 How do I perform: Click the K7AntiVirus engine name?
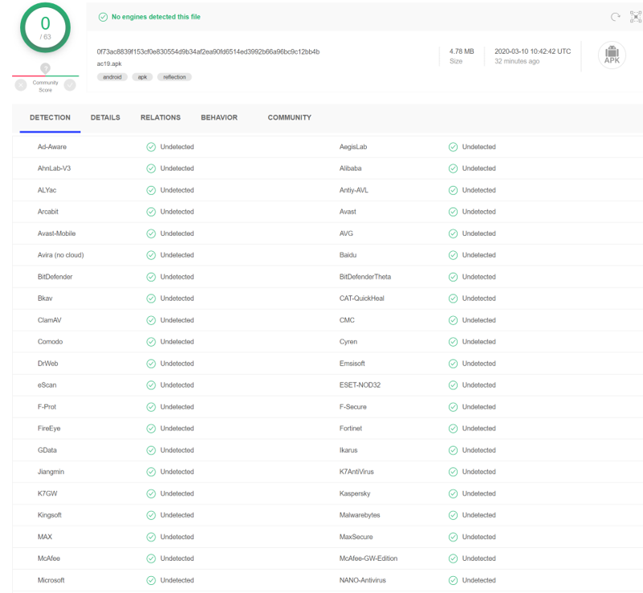(356, 472)
